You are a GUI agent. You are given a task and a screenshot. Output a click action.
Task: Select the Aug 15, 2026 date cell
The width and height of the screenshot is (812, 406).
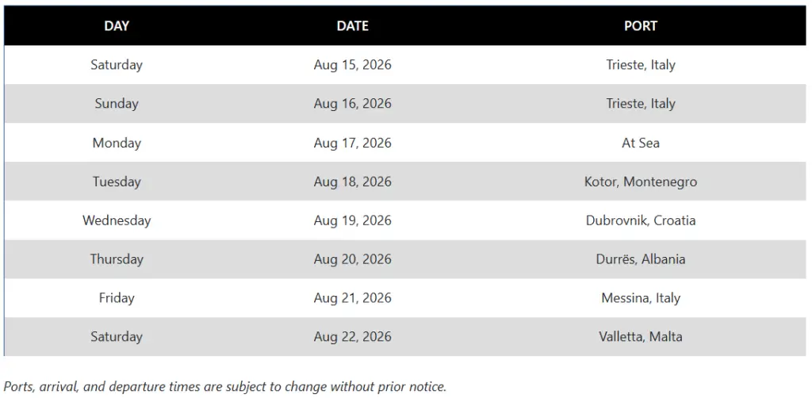(353, 65)
